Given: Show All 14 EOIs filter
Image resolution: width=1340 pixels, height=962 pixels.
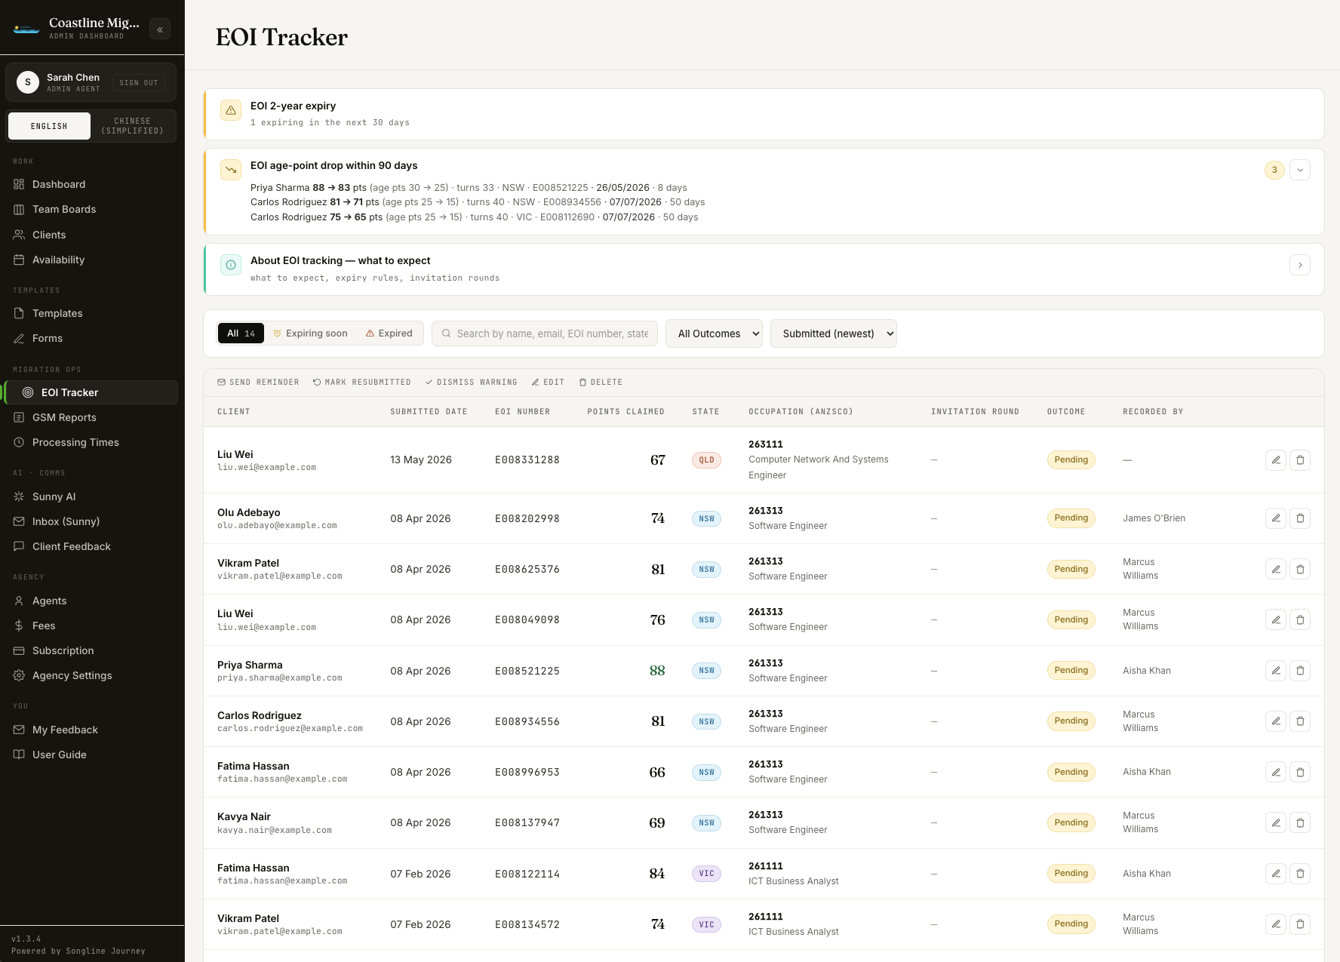Looking at the screenshot, I should 241,333.
